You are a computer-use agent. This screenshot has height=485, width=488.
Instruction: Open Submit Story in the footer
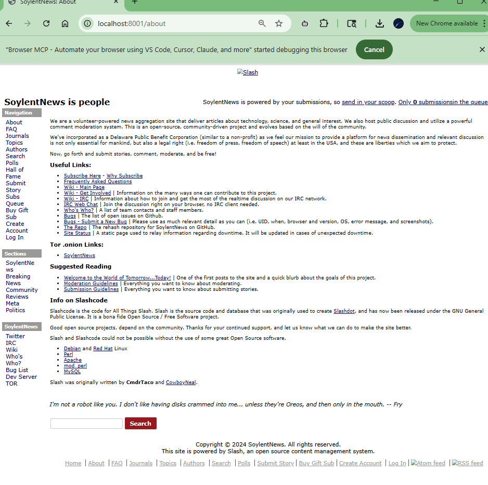(275, 463)
